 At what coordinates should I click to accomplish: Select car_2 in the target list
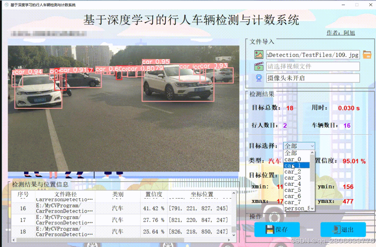(x=296, y=172)
